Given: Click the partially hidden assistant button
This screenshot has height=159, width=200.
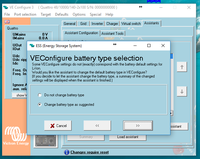Looking at the screenshot, I should (x=179, y=126).
